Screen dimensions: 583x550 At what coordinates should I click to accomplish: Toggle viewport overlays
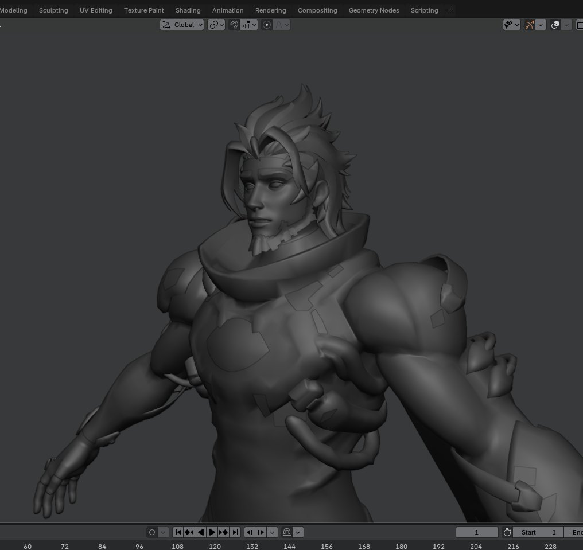click(x=555, y=25)
